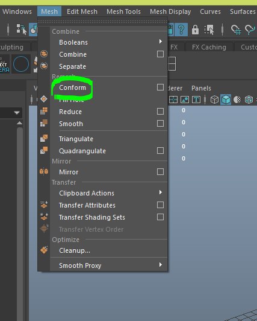
Task: Open the Cleanup... dialog
Action: pyautogui.click(x=75, y=250)
